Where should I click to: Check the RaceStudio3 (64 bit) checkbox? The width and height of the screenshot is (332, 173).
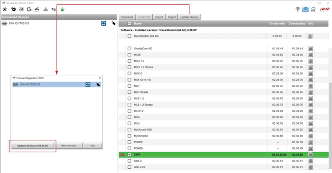pyautogui.click(x=129, y=36)
